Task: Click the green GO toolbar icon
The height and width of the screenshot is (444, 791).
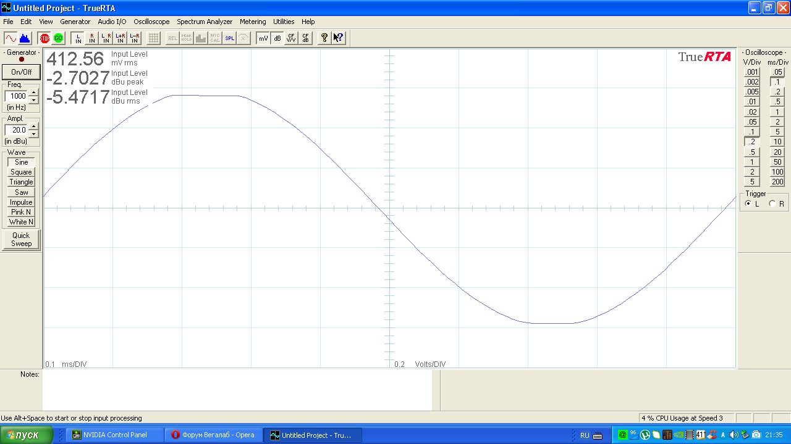Action: click(59, 38)
